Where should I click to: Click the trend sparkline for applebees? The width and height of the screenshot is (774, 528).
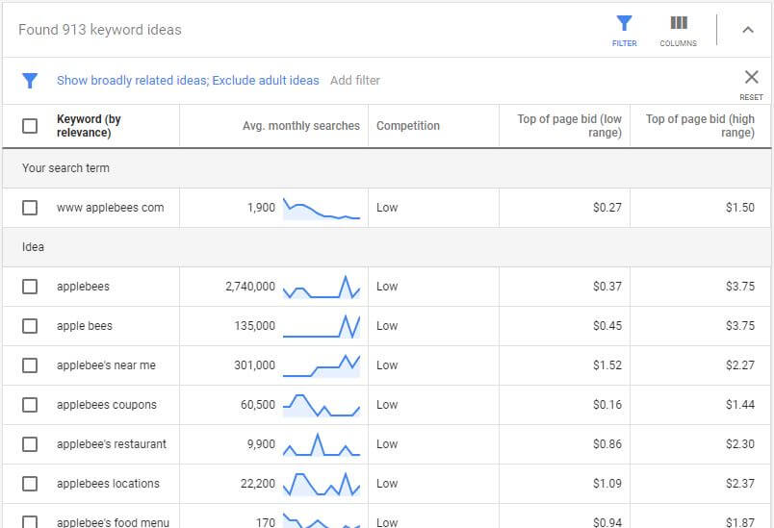(322, 288)
